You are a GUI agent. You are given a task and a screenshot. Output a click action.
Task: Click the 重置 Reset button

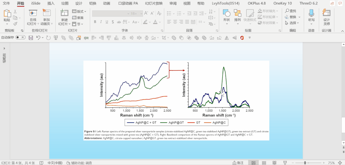pos(78,17)
